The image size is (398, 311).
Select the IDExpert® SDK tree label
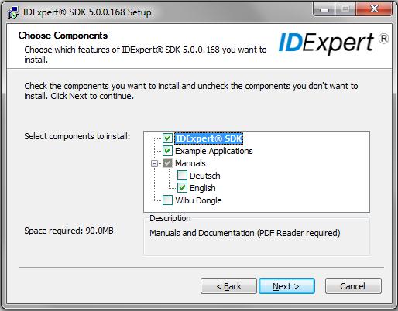(x=208, y=138)
